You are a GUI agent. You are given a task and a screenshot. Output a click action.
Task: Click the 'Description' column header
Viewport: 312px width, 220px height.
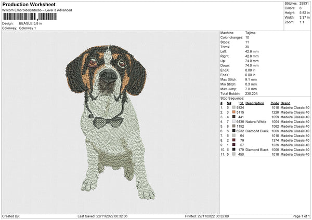click(x=255, y=103)
